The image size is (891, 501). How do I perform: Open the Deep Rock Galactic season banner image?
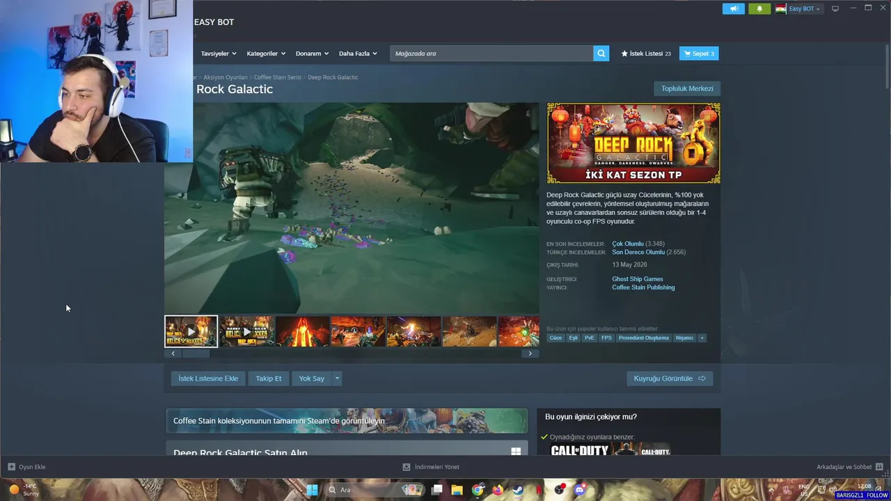tap(633, 143)
